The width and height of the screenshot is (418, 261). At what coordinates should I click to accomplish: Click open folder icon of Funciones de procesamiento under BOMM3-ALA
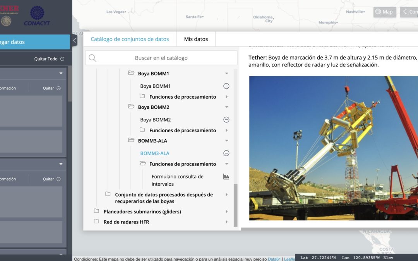[x=142, y=163]
